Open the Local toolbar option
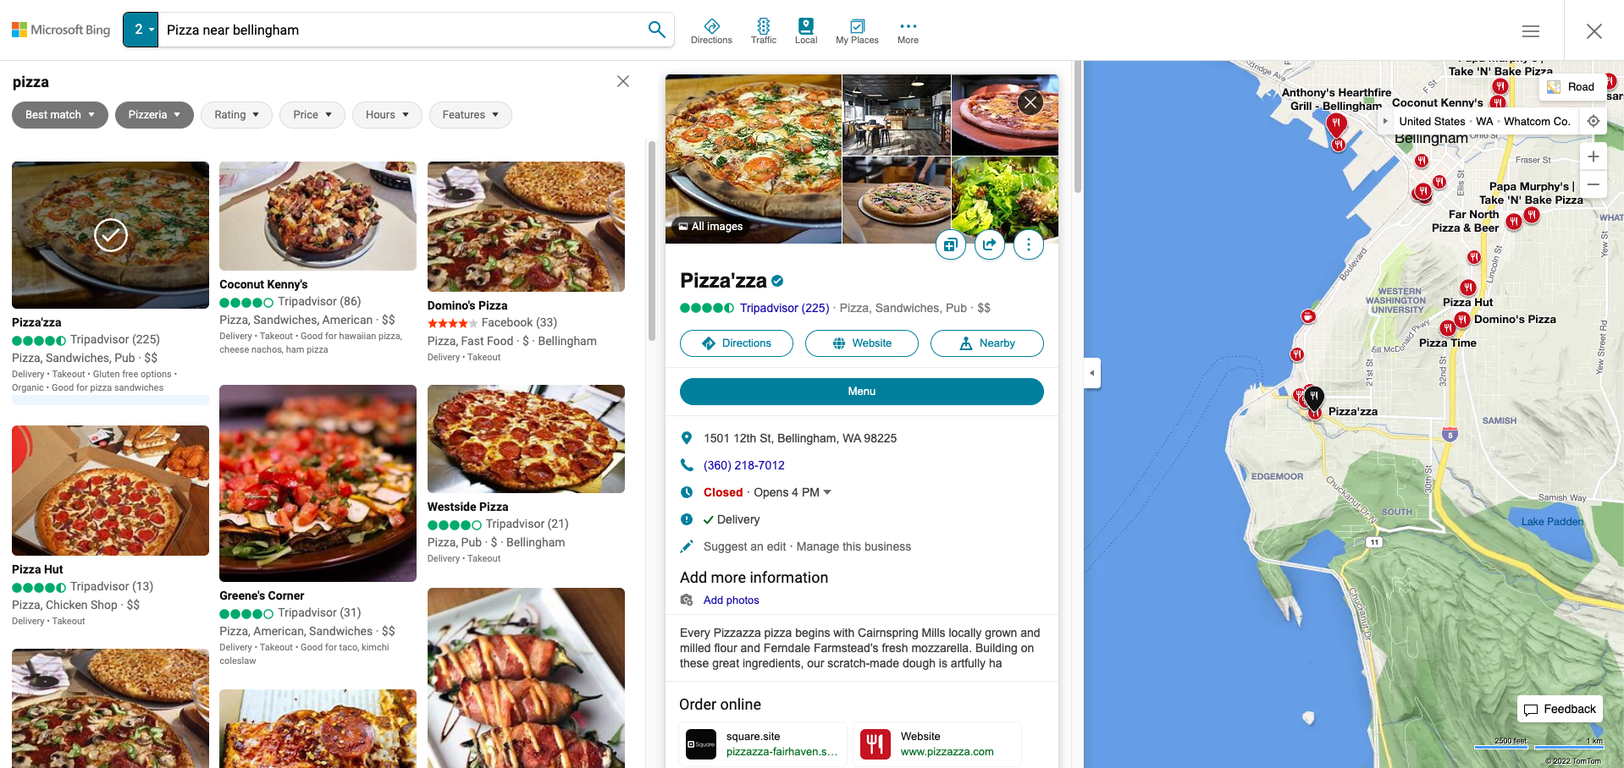The width and height of the screenshot is (1624, 768). [x=806, y=31]
